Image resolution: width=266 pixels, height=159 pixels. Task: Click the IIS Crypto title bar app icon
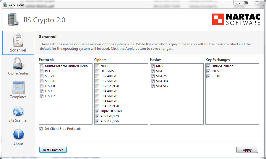[5, 4]
